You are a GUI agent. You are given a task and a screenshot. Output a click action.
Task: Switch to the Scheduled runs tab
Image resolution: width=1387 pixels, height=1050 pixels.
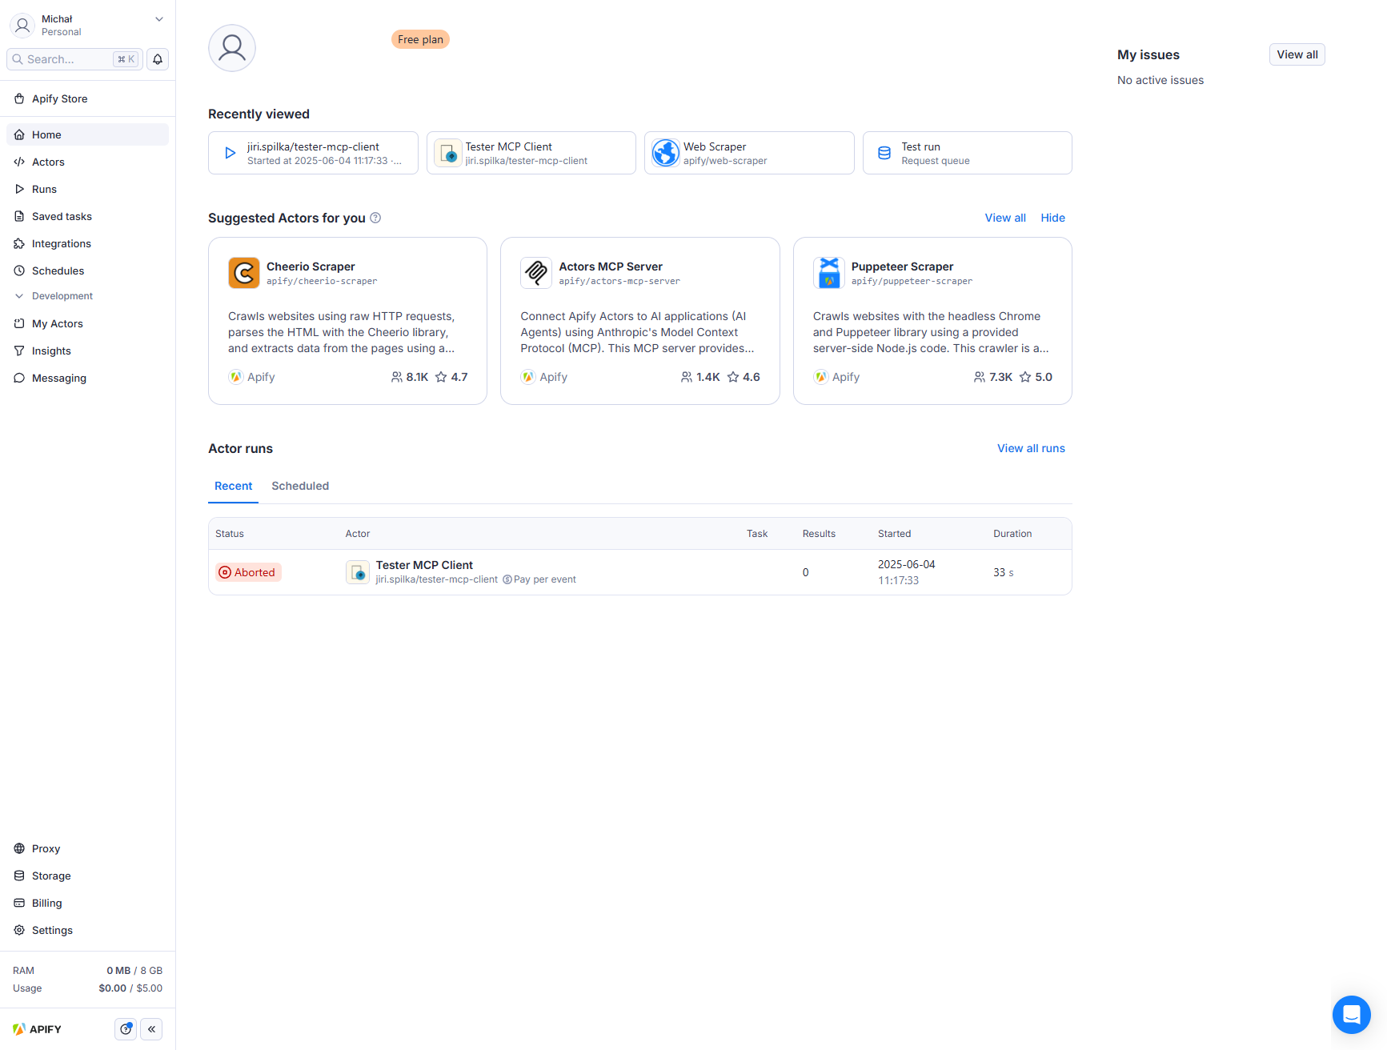pos(300,486)
